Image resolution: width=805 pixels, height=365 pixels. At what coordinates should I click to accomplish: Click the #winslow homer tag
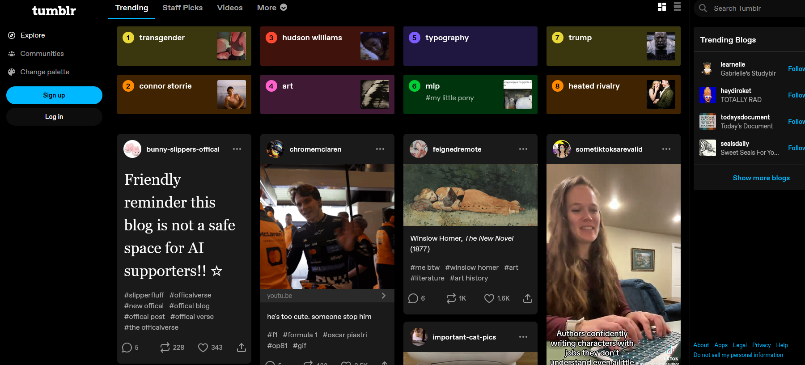472,267
